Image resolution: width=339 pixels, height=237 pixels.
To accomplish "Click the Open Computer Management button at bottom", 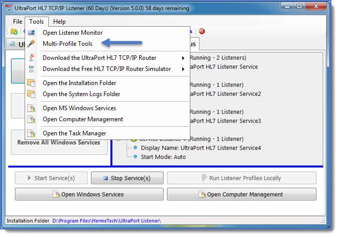I will tap(242, 194).
